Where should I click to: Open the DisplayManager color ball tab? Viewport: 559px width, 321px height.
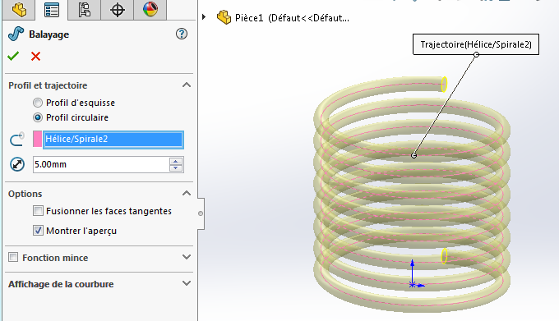tap(150, 10)
